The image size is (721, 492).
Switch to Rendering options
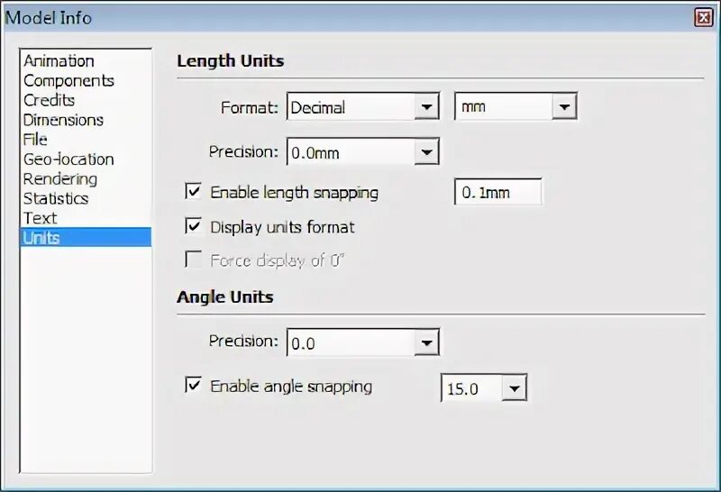pos(60,178)
